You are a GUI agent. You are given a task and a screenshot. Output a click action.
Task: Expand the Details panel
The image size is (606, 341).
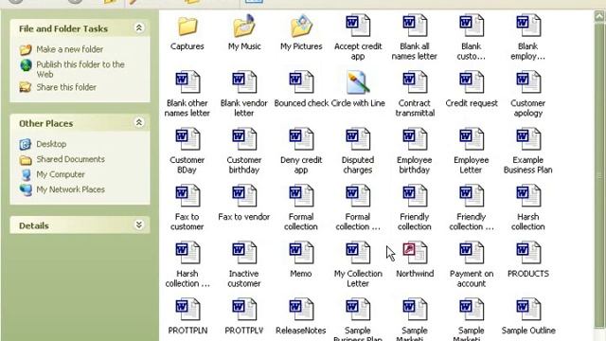[139, 225]
